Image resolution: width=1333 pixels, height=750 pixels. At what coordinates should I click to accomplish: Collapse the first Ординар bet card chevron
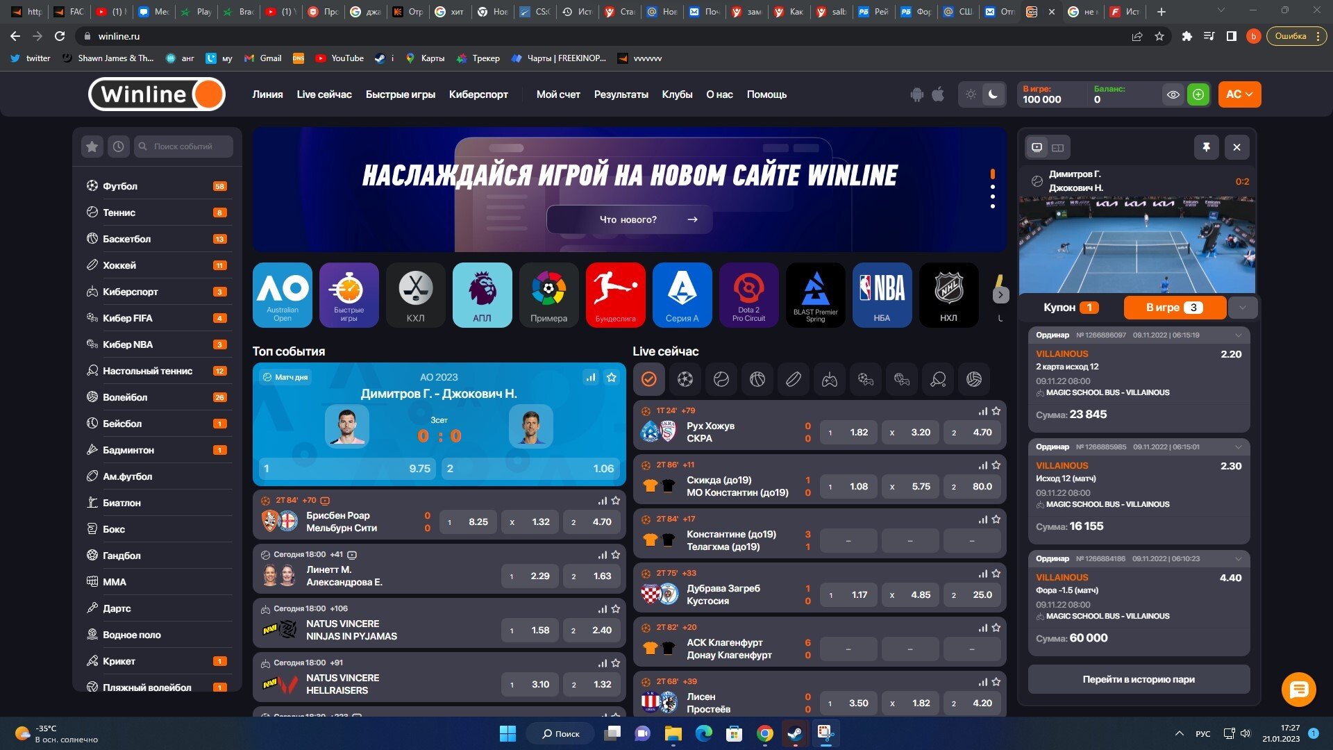point(1238,335)
